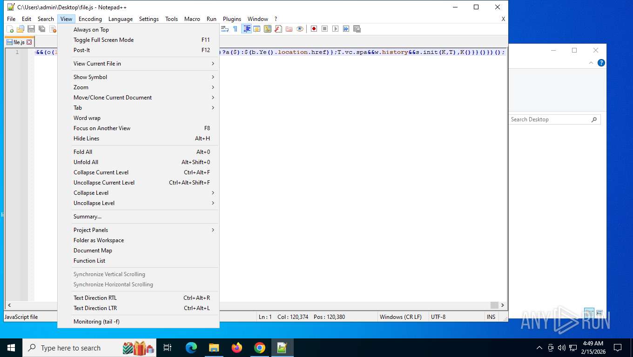Expand the View Current File in submenu

tap(138, 64)
